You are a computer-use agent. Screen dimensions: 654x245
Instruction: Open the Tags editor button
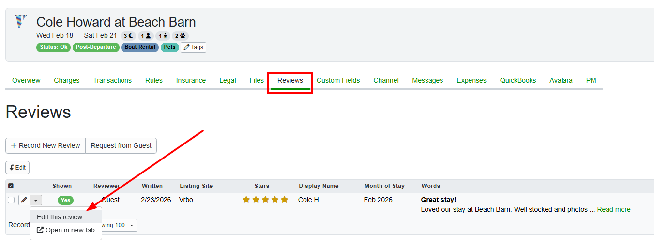pyautogui.click(x=193, y=47)
